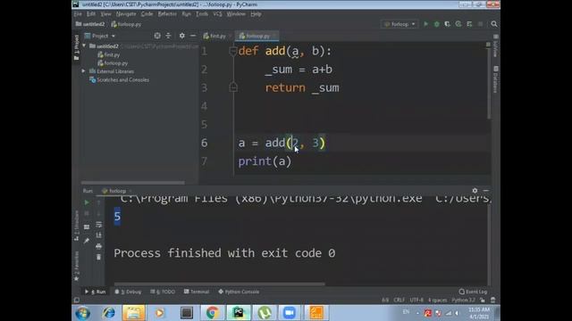Open the File menu
Viewport: 572px width, 321px height.
(78, 14)
